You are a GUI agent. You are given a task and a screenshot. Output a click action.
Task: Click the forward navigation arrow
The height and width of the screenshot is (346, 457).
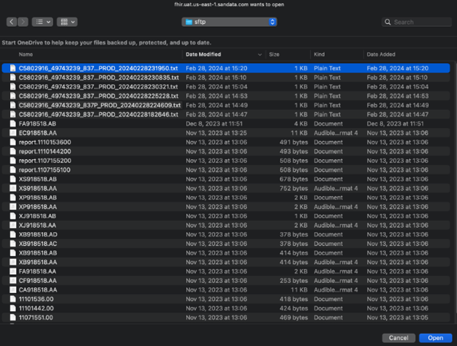(x=23, y=22)
